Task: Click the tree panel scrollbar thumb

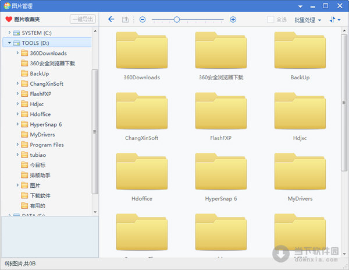Action: click(x=95, y=132)
